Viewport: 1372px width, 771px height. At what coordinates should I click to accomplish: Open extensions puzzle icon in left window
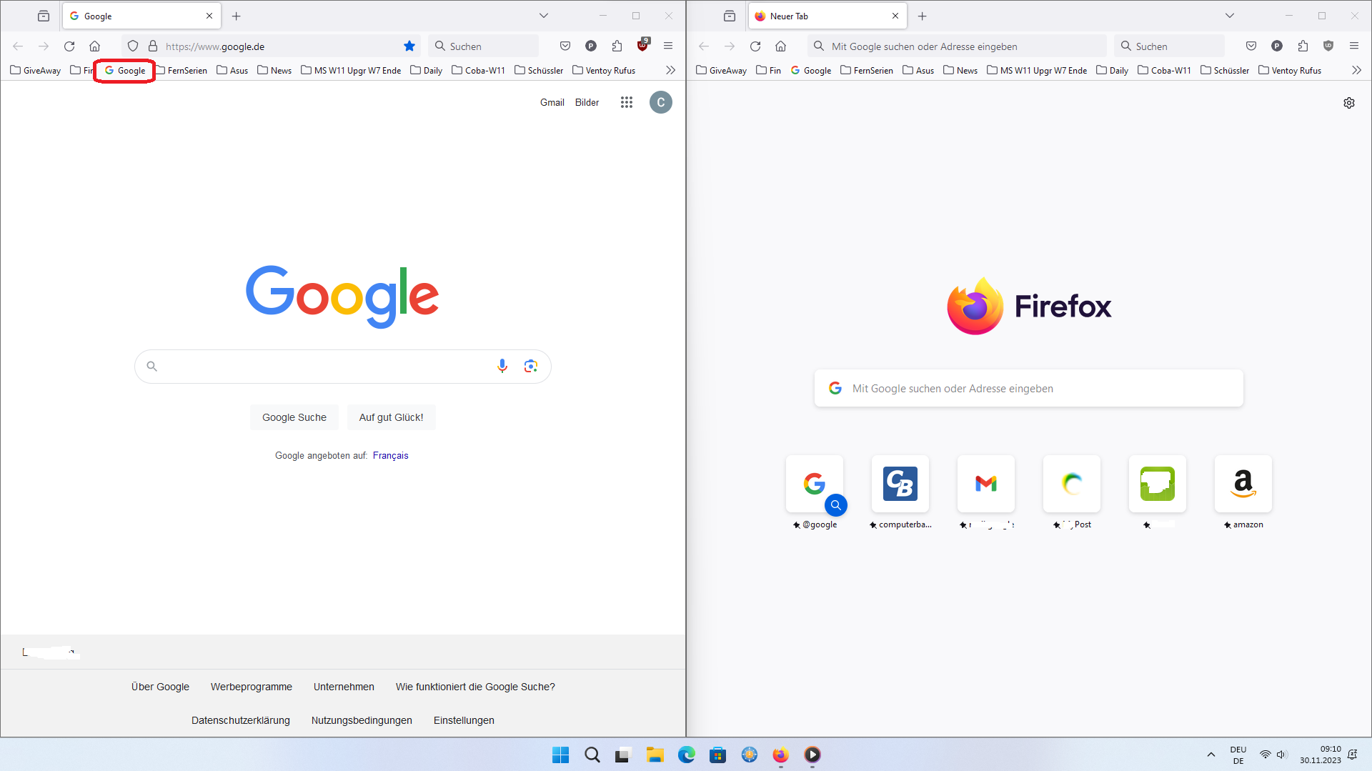617,46
